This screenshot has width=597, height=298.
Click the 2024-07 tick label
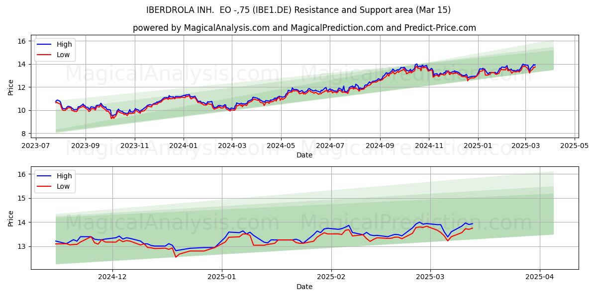330,147
